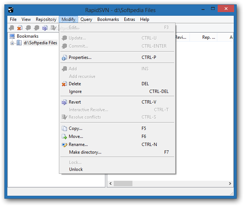Select Ignore in the Modify menu

coord(117,91)
